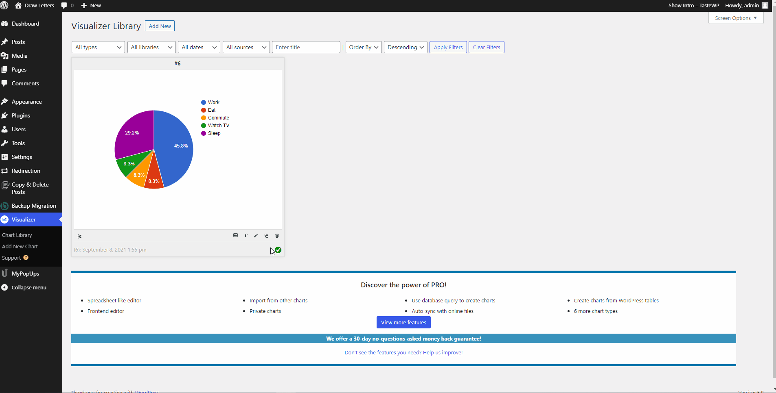
Task: Click the image export icon for chart #6
Action: 235,235
